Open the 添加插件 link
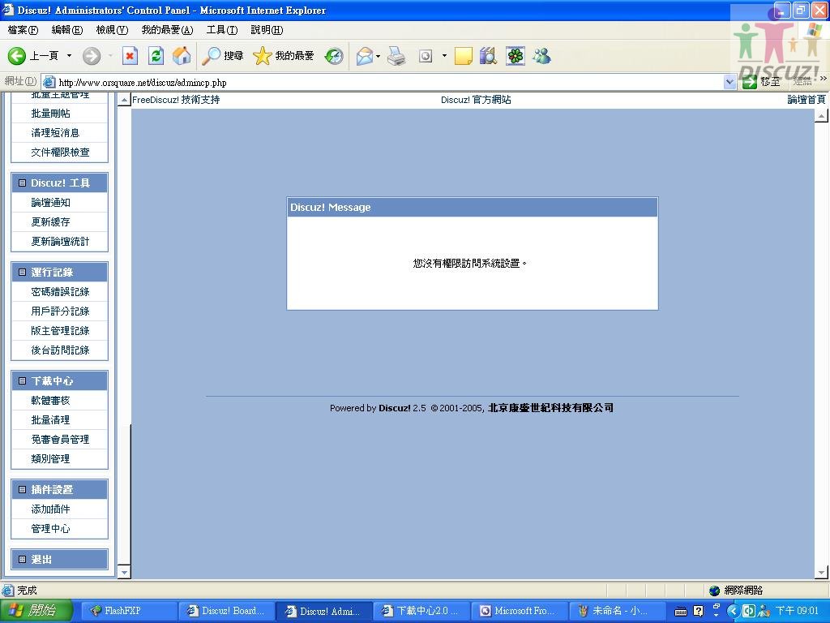Screen dimensions: 830x623 (50, 509)
